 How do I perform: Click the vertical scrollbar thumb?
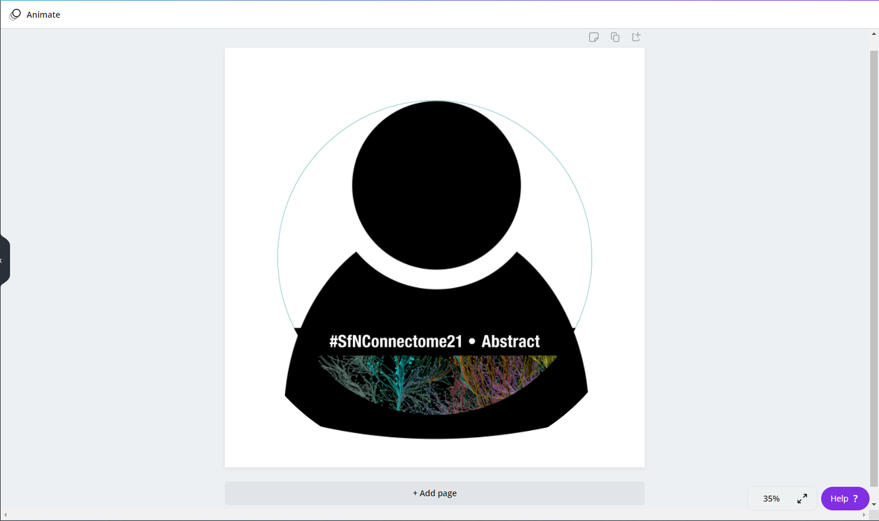[874, 269]
